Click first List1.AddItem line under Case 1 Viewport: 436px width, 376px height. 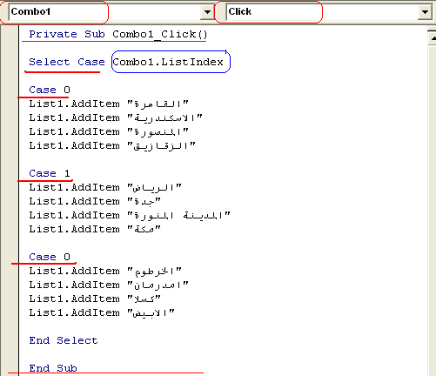[105, 187]
